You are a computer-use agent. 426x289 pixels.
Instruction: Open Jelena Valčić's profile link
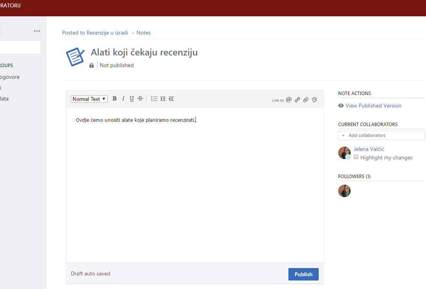click(x=368, y=149)
